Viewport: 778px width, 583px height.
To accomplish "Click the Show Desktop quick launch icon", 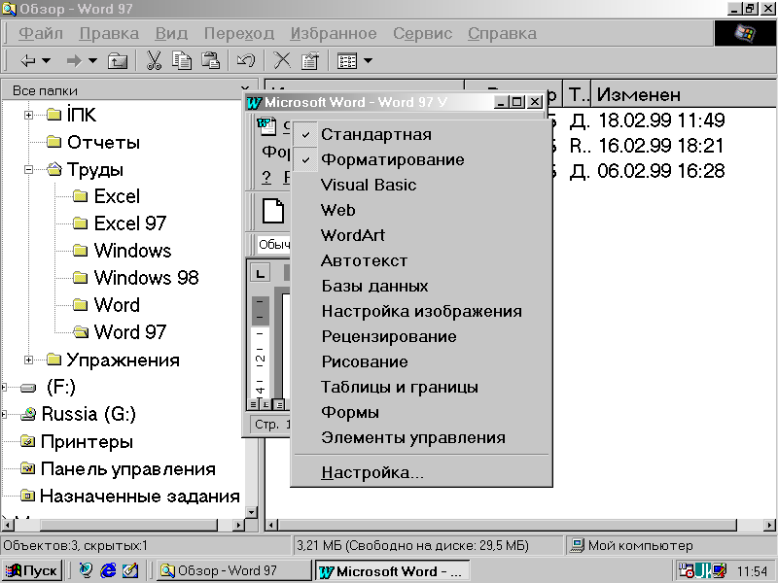I will click(130, 571).
